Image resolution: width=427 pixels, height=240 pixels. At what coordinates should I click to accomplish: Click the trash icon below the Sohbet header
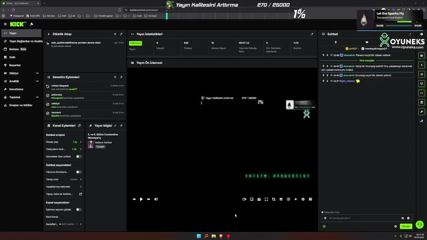click(x=336, y=42)
